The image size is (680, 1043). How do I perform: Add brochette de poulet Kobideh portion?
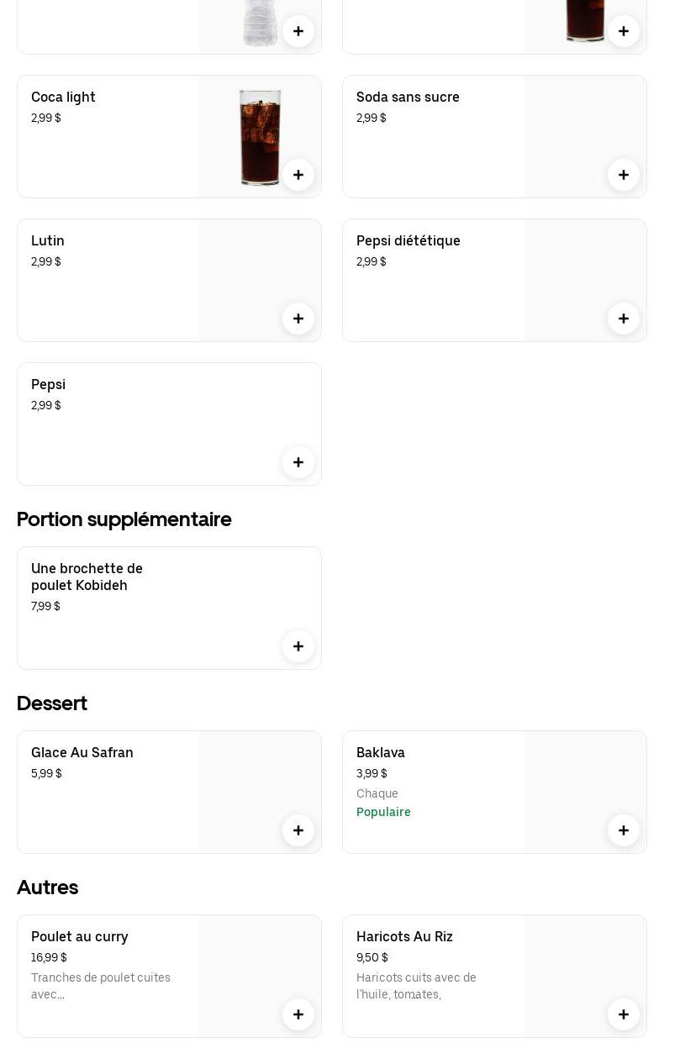(x=298, y=646)
